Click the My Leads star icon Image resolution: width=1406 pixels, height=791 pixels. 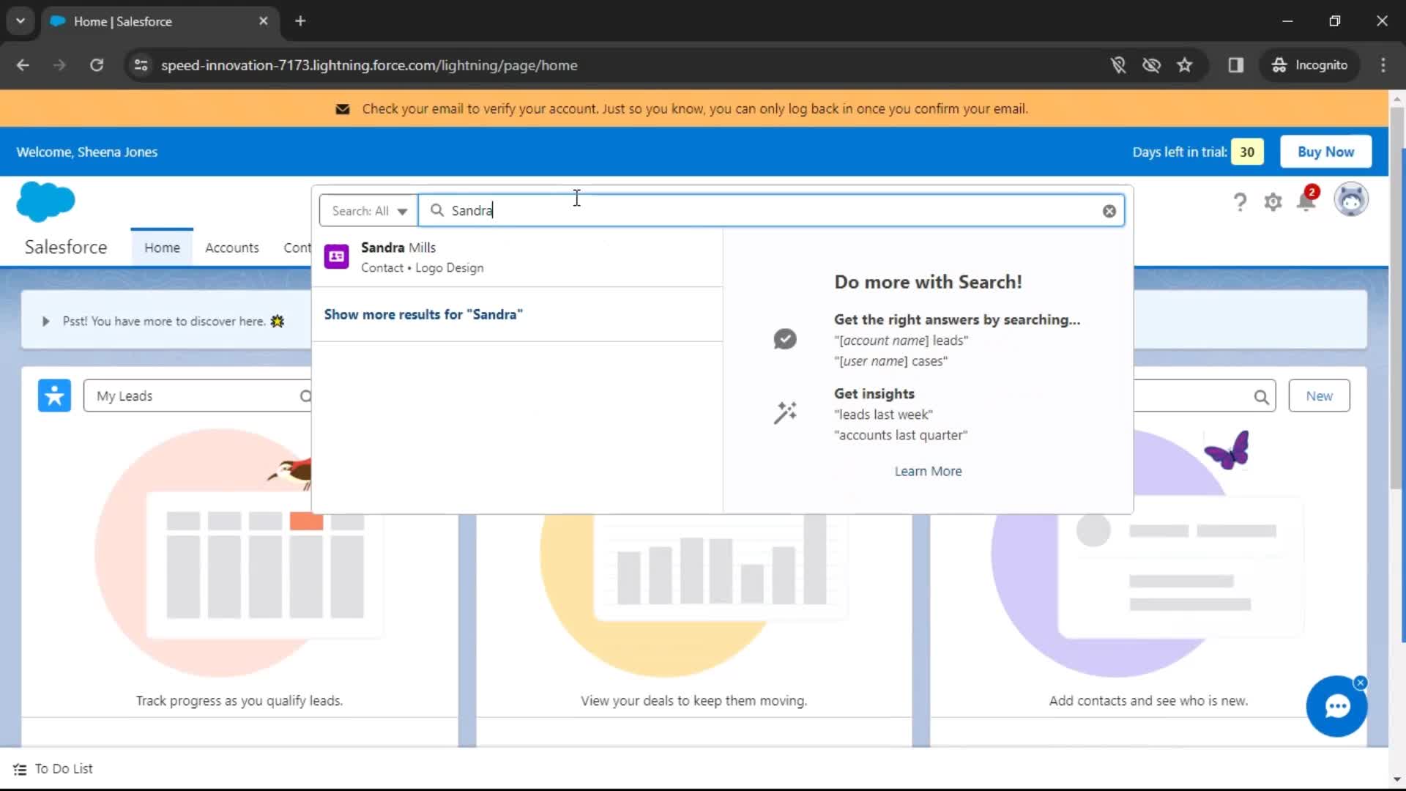[x=54, y=395]
